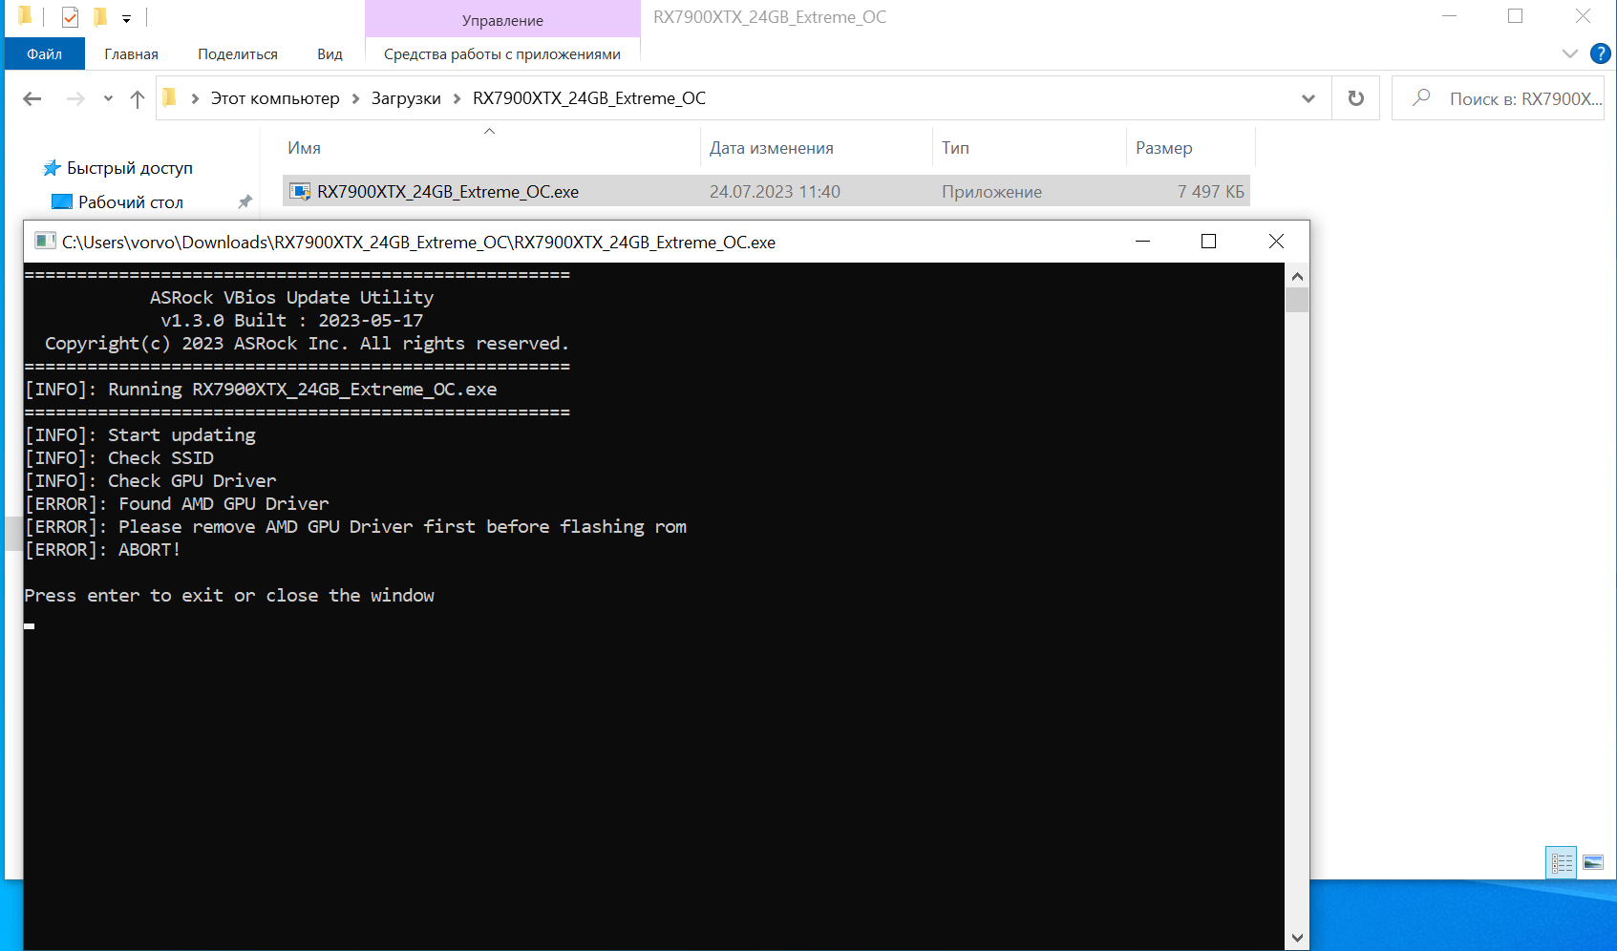Click 'ASRock VBios Update Utility' title text

pos(291,298)
